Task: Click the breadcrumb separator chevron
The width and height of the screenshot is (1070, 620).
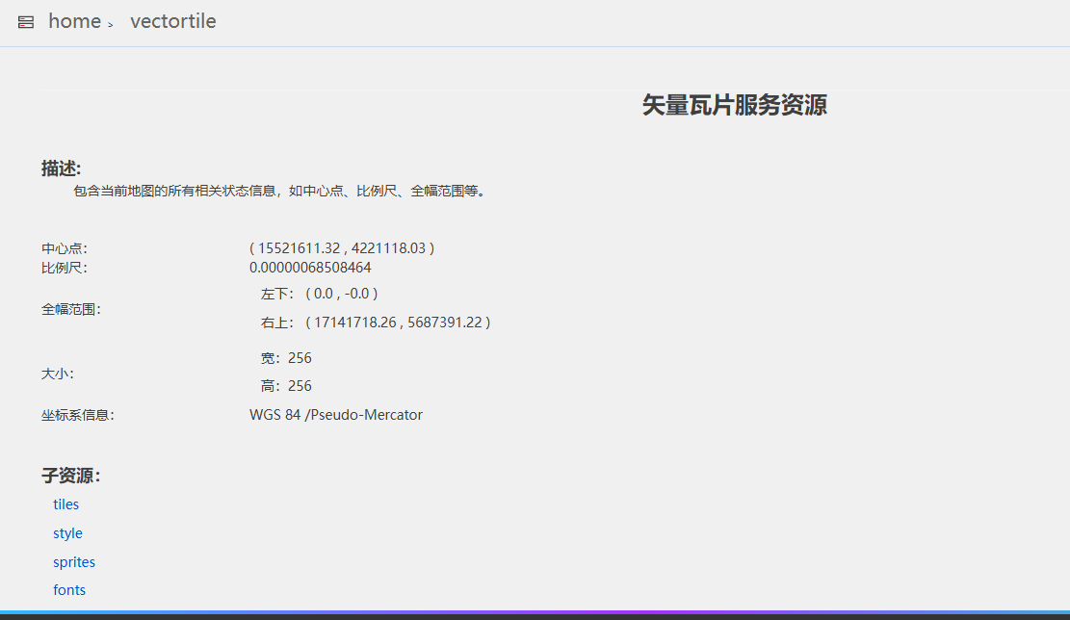Action: point(111,24)
